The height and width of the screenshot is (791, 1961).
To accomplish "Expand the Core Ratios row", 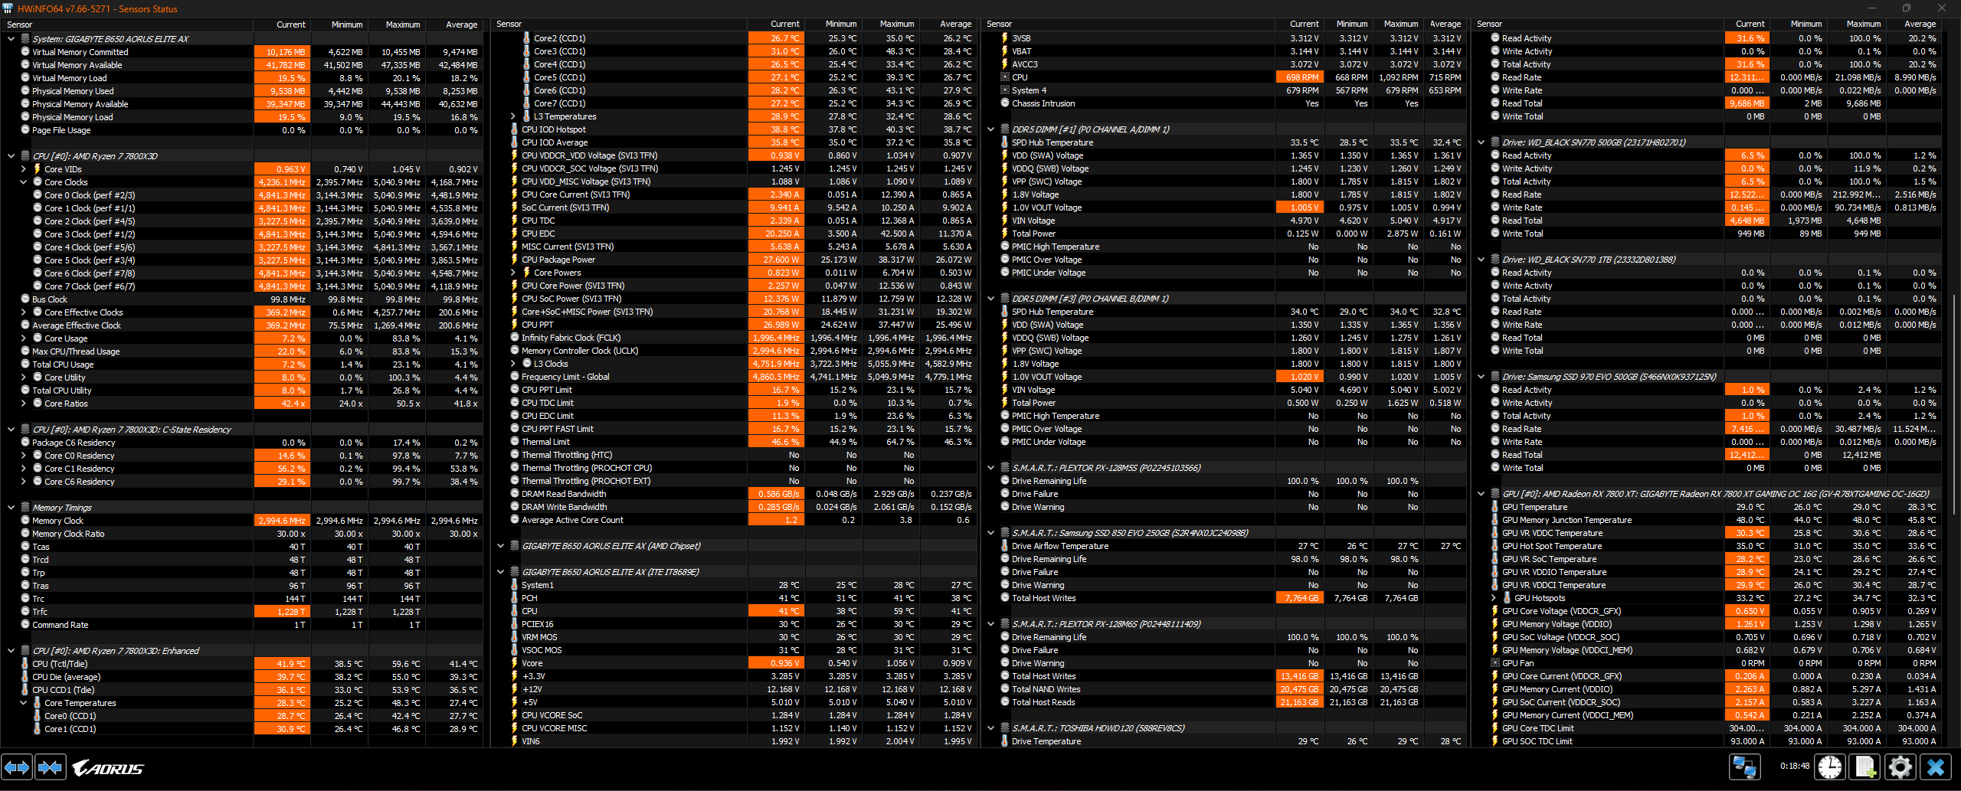I will point(23,404).
